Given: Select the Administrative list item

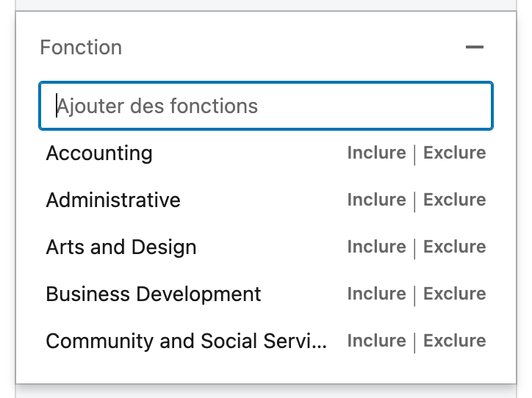Looking at the screenshot, I should pos(113,200).
